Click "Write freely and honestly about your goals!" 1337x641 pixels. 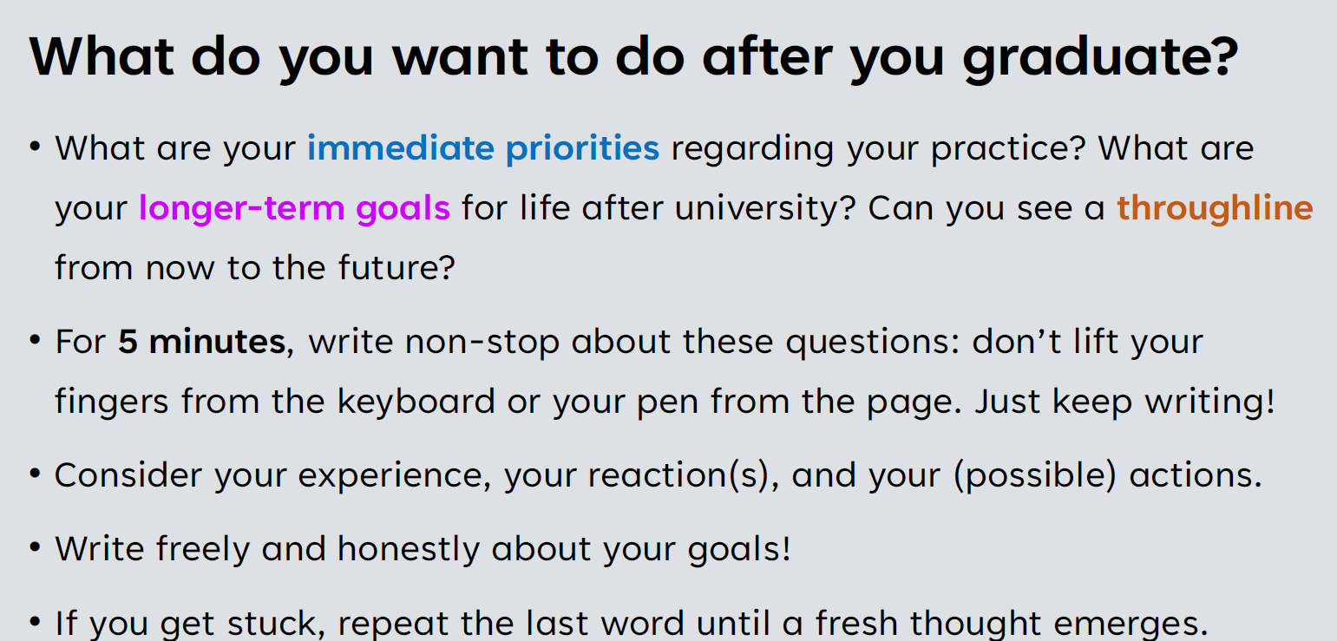coord(423,549)
